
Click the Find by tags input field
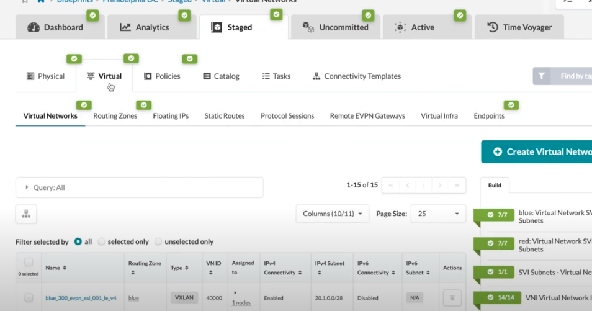pyautogui.click(x=572, y=76)
